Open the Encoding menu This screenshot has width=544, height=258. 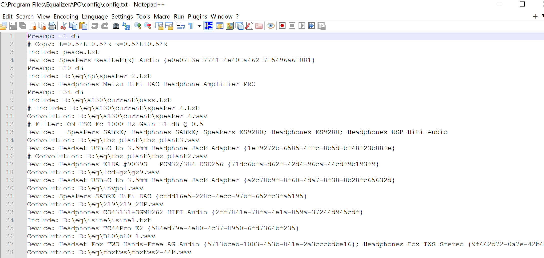[66, 17]
